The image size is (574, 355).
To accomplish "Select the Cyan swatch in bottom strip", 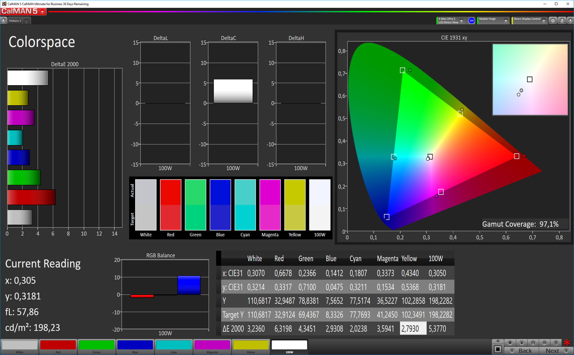I will click(174, 345).
